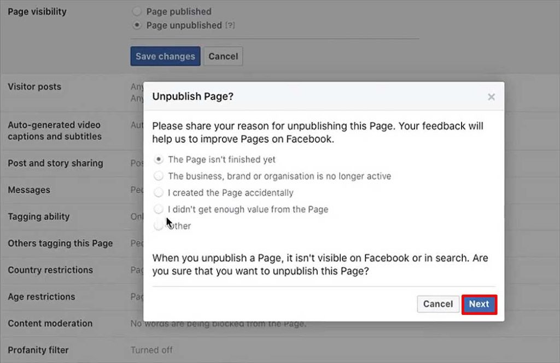
Task: Choose "The Page isn't finished yet" option
Action: tap(159, 159)
